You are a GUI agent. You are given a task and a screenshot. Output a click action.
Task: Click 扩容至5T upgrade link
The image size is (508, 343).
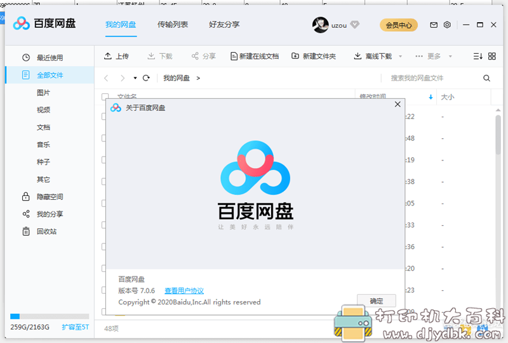tap(75, 327)
